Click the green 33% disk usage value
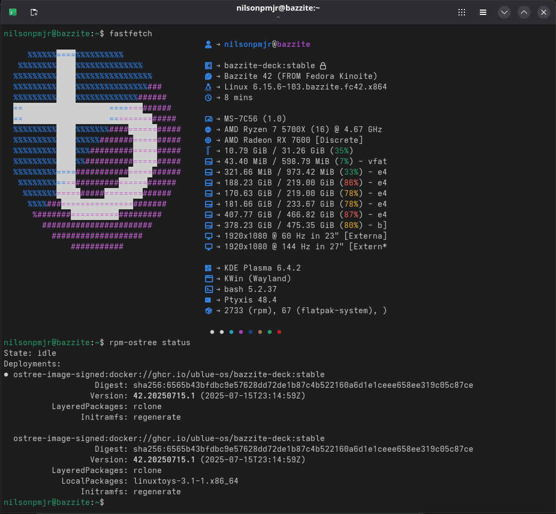556x514 pixels. pos(351,172)
